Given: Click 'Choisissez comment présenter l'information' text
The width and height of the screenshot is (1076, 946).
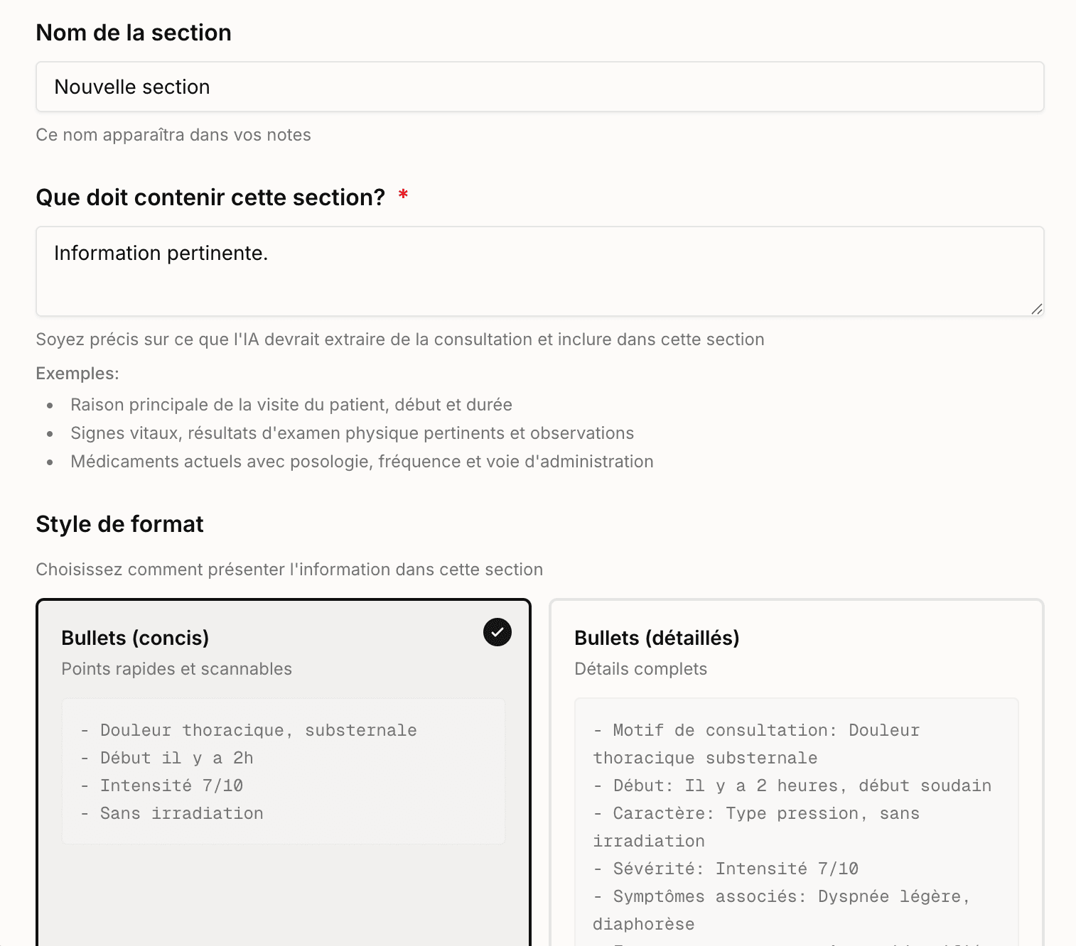Looking at the screenshot, I should pyautogui.click(x=289, y=569).
